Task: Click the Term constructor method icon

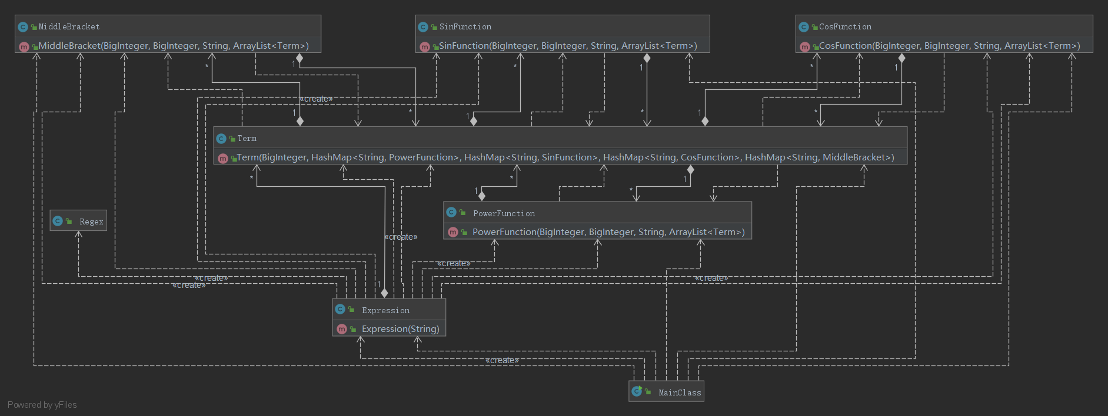Action: [223, 158]
